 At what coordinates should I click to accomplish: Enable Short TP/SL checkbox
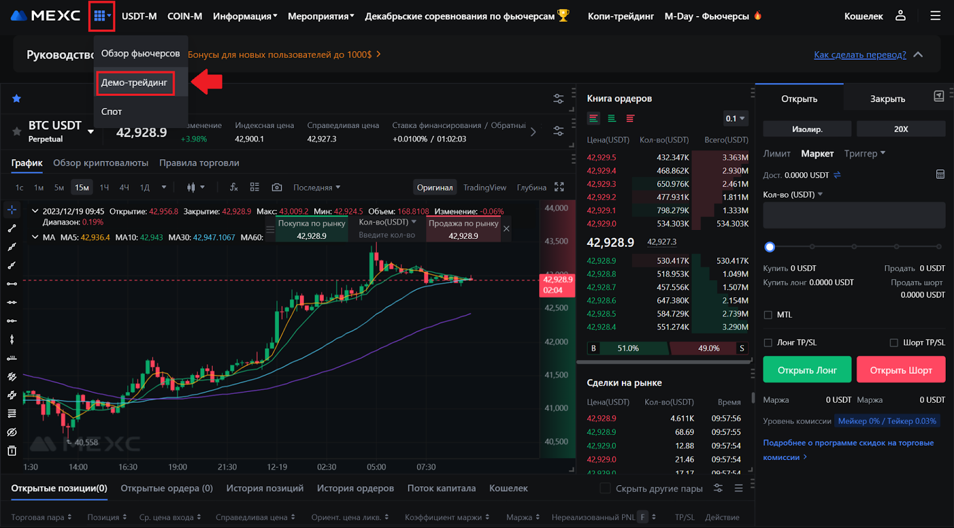point(894,343)
